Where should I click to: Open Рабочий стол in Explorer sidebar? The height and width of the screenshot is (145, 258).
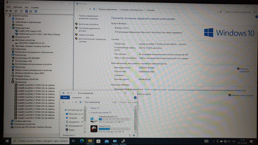(x=75, y=114)
